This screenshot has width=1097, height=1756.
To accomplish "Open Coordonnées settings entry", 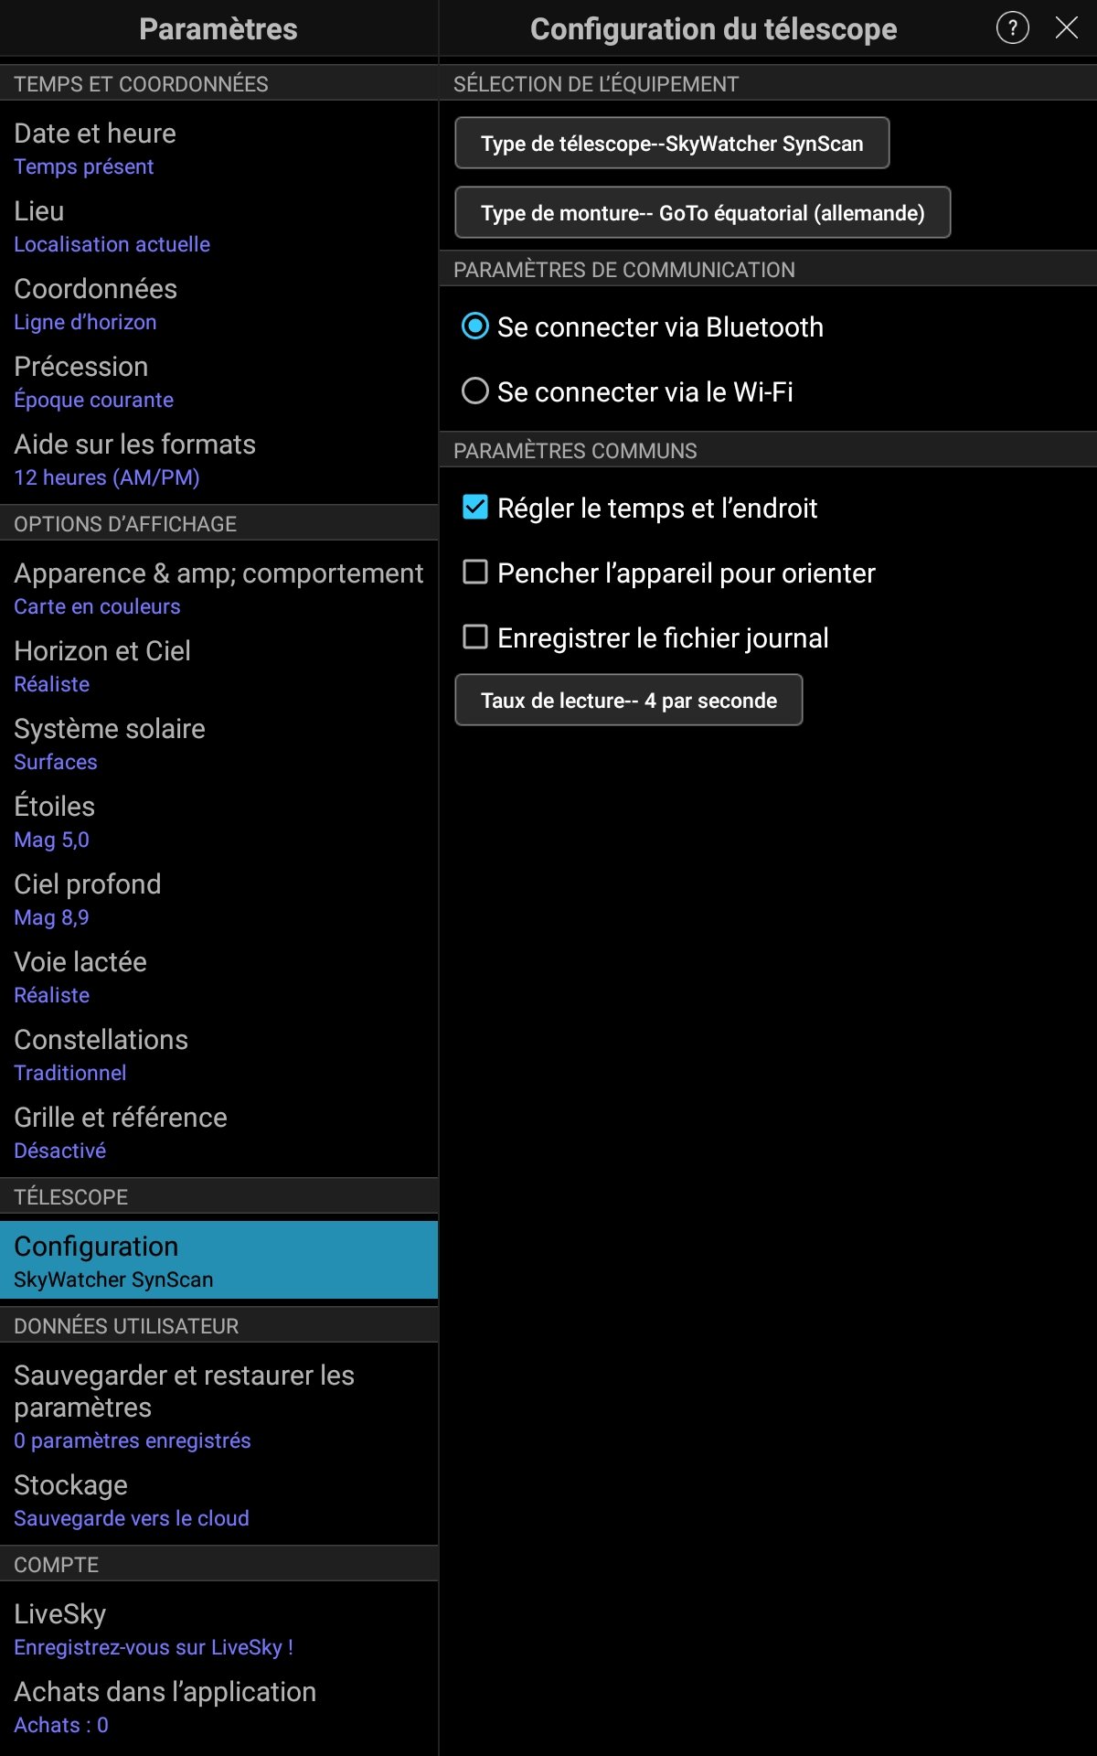I will [219, 304].
